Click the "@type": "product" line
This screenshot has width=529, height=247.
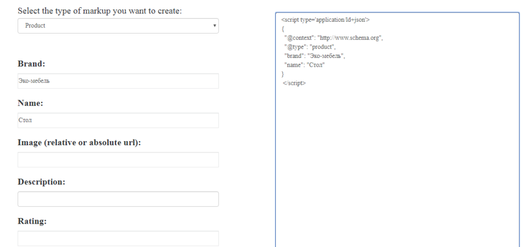pyautogui.click(x=310, y=47)
